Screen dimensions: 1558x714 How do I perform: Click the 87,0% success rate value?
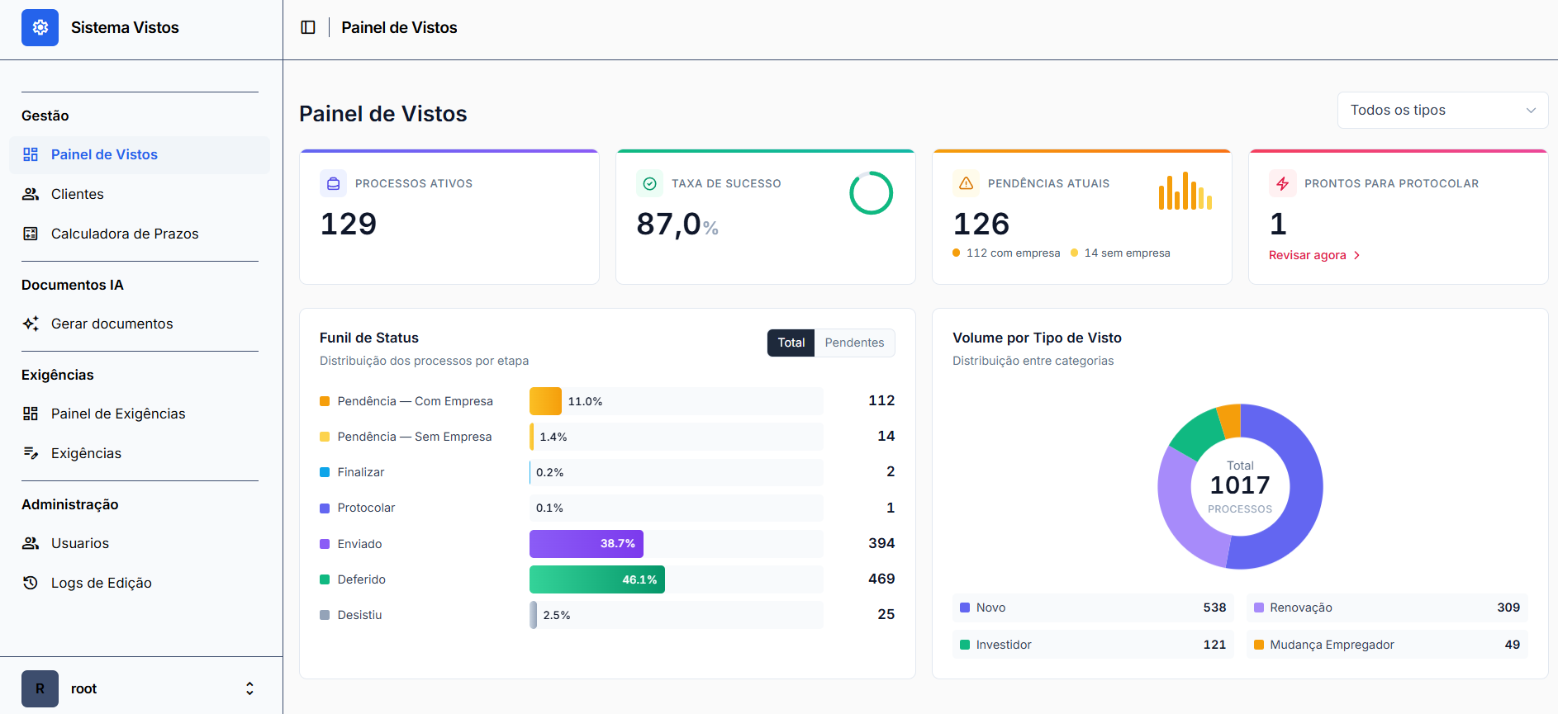coord(677,224)
